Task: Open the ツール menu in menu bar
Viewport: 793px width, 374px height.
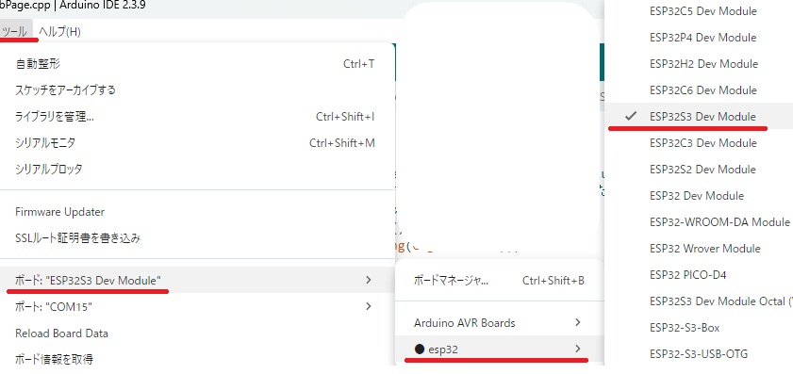Action: pyautogui.click(x=15, y=31)
